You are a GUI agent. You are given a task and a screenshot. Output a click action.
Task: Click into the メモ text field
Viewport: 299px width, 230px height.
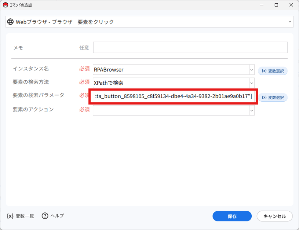tap(190, 48)
